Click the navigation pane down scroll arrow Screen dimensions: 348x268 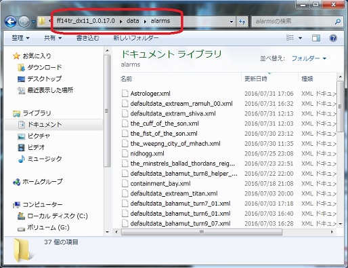(x=107, y=232)
